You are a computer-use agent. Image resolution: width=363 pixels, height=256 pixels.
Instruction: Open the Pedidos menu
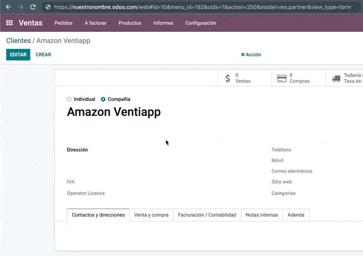pos(64,23)
